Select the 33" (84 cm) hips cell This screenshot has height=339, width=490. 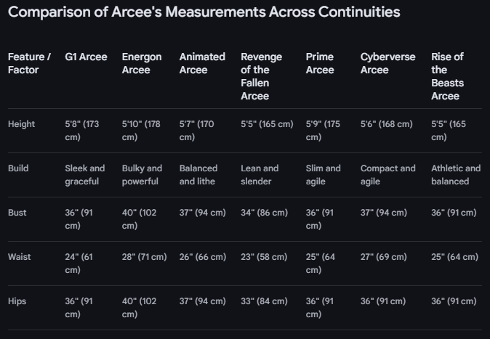264,301
